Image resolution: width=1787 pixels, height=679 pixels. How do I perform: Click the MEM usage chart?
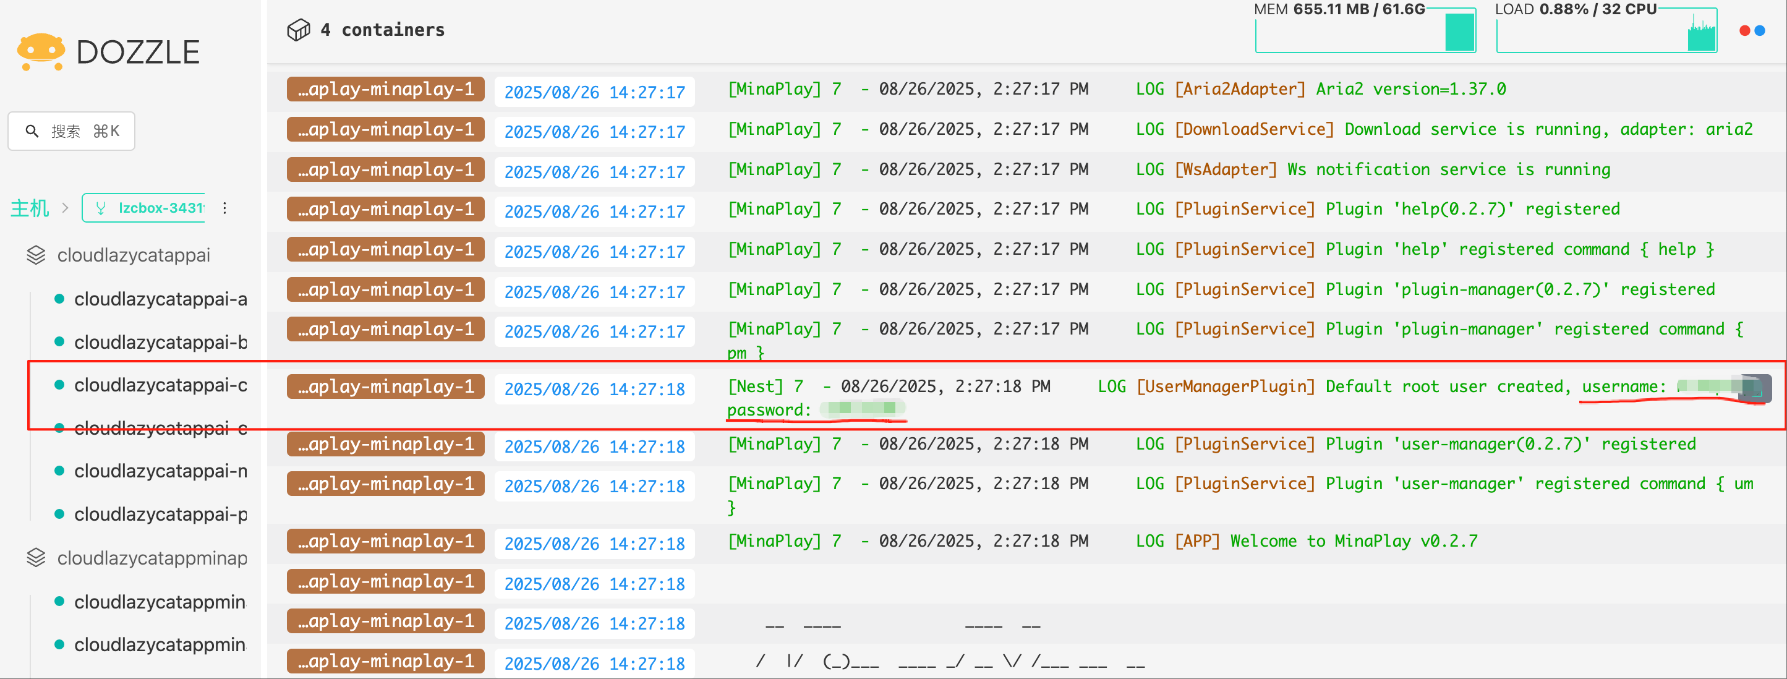pos(1365,30)
